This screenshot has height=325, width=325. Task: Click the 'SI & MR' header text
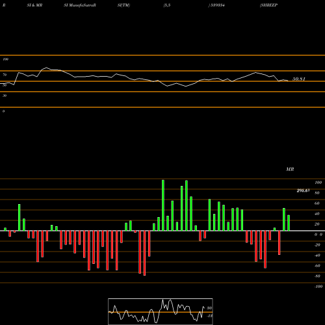pyautogui.click(x=34, y=5)
